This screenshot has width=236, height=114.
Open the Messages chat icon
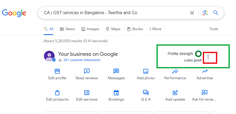click(x=116, y=71)
